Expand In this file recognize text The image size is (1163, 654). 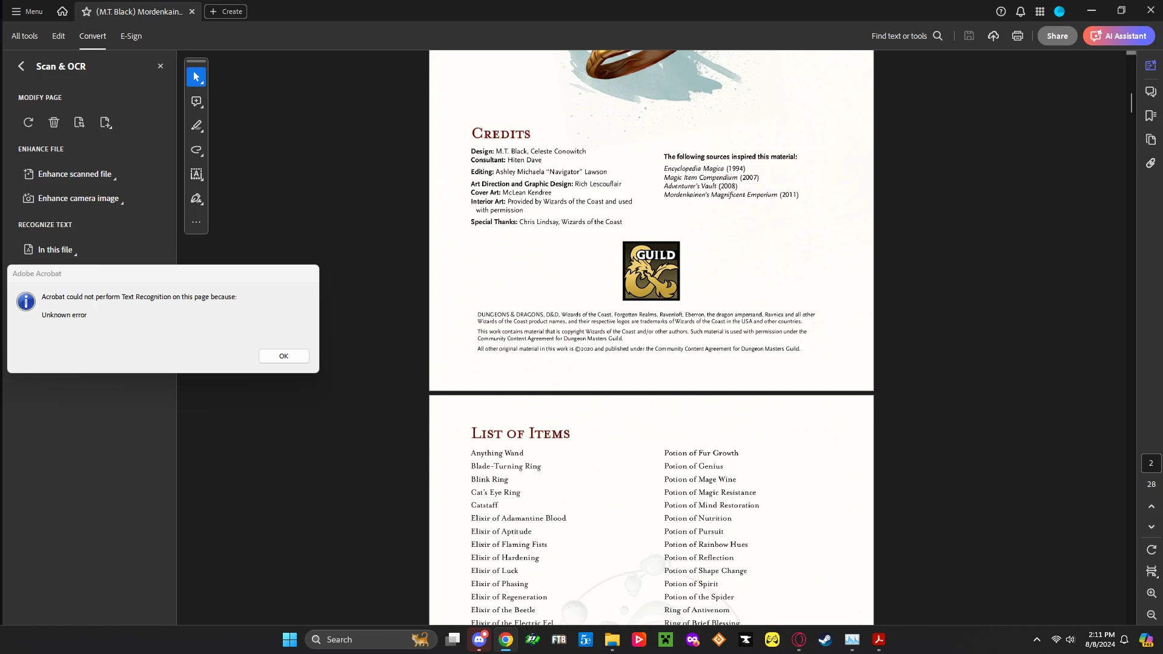click(55, 249)
